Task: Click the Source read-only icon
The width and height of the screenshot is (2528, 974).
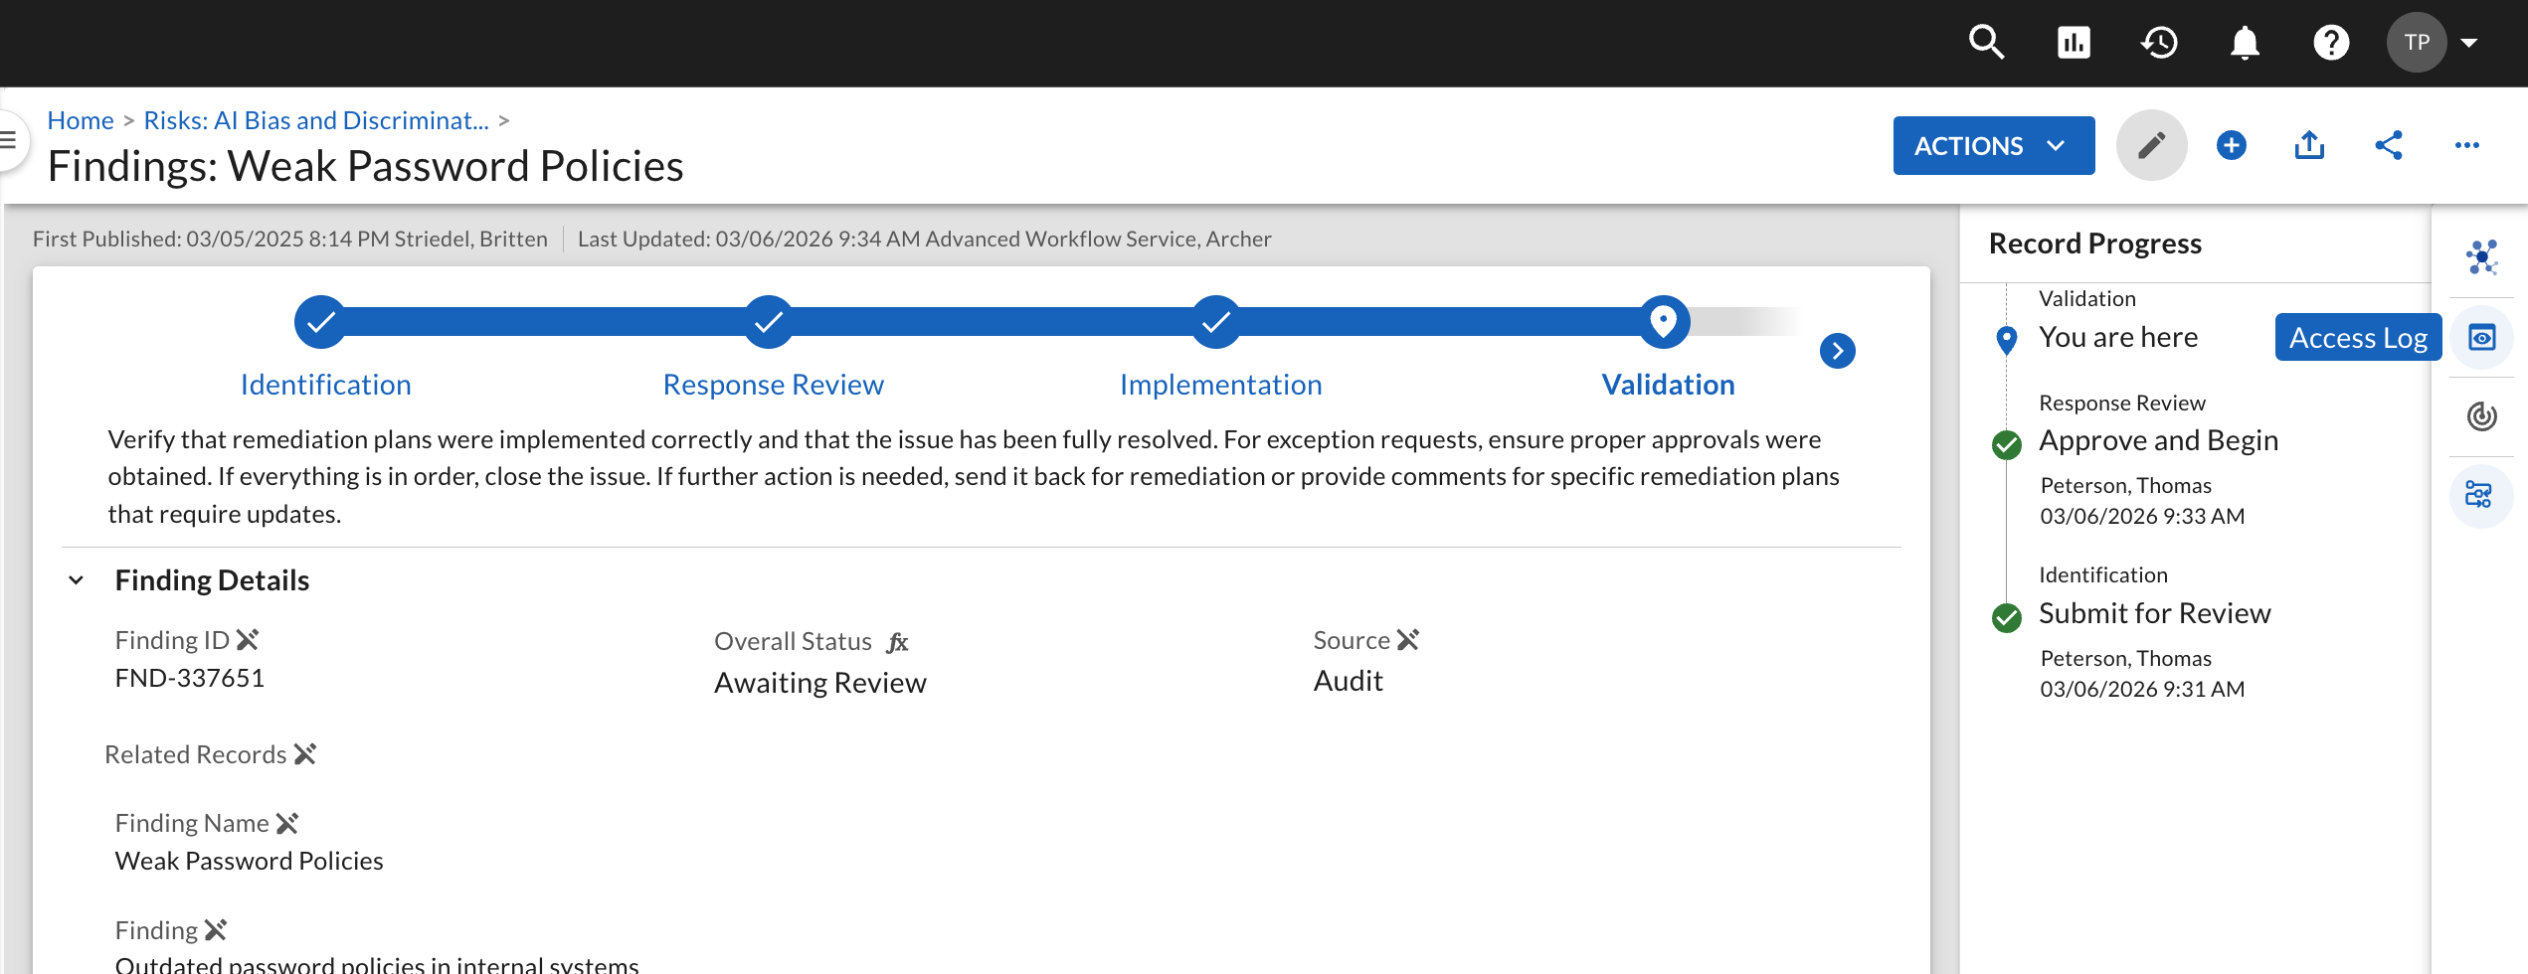Action: point(1407,640)
